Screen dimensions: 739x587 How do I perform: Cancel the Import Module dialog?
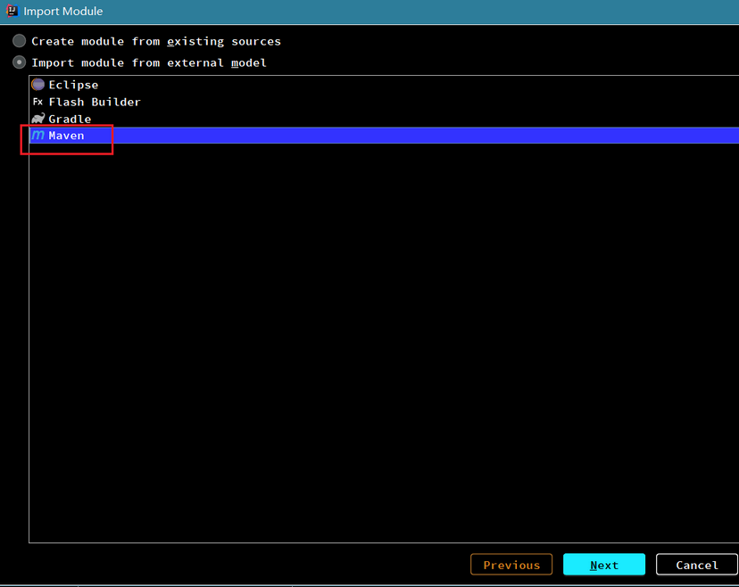click(x=696, y=565)
